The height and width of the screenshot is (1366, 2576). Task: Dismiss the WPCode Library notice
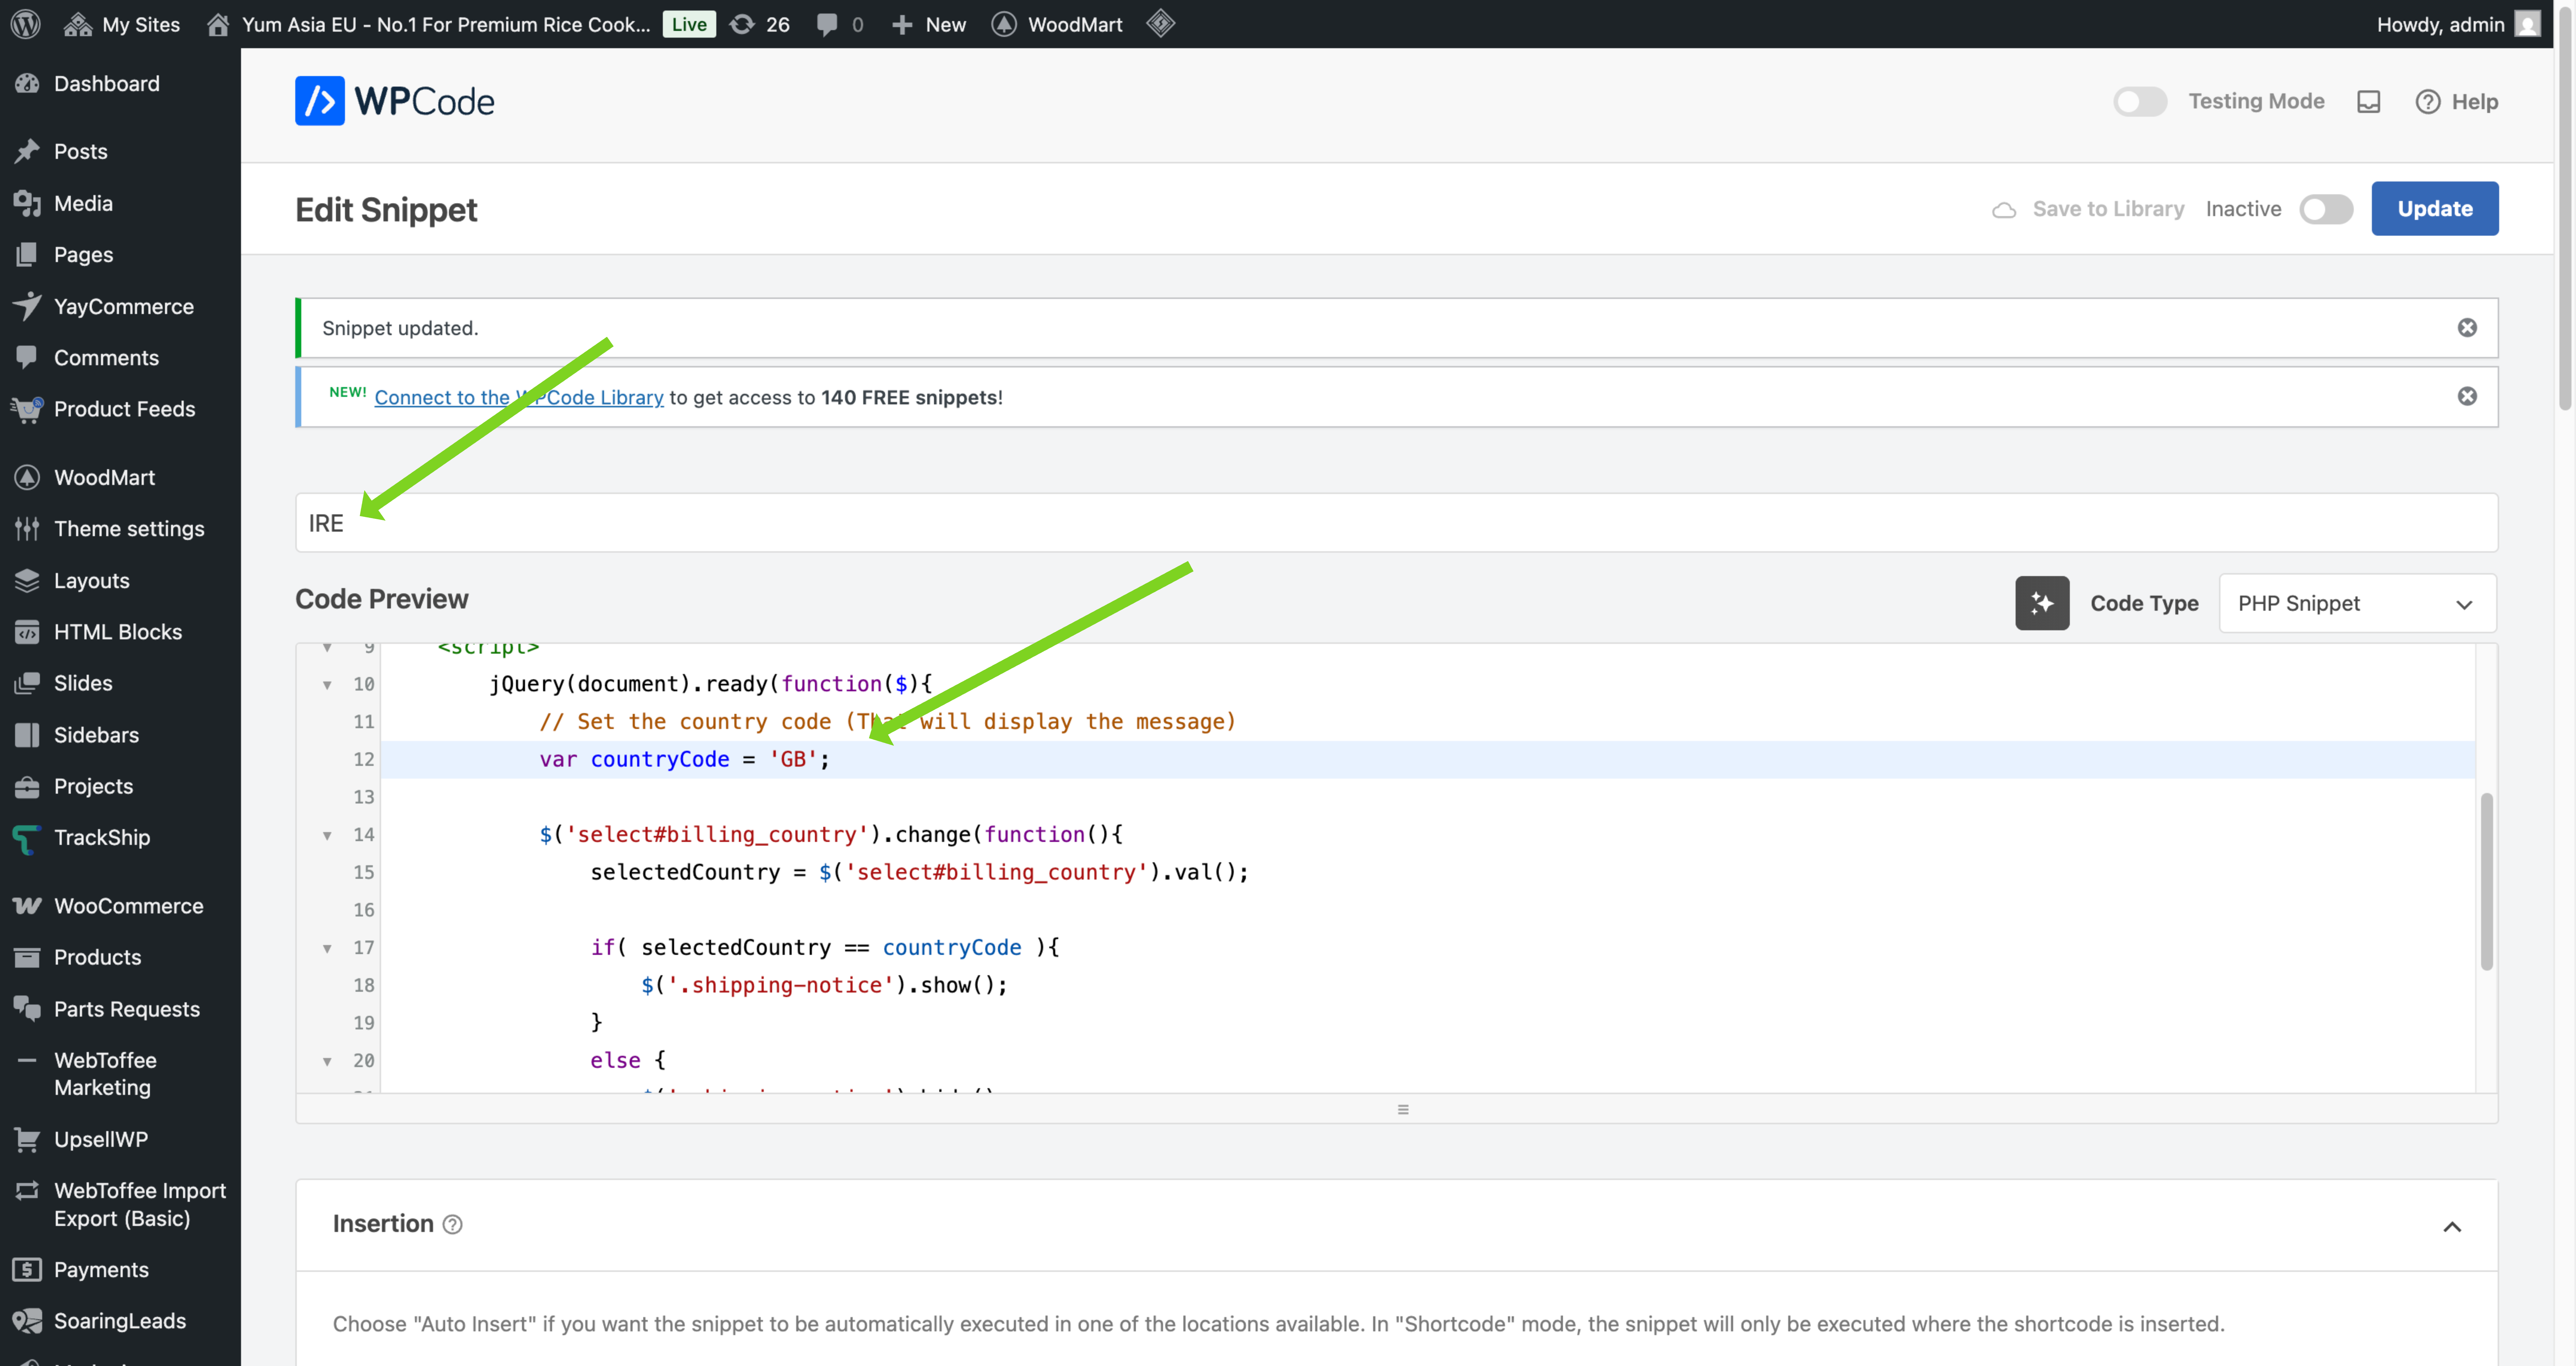[x=2467, y=397]
